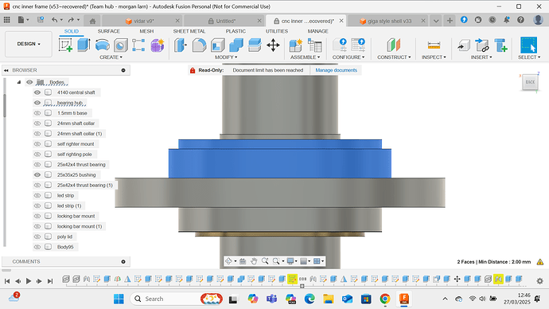Click the Manage documents link
Viewport: 549px width, 309px height.
pos(336,70)
